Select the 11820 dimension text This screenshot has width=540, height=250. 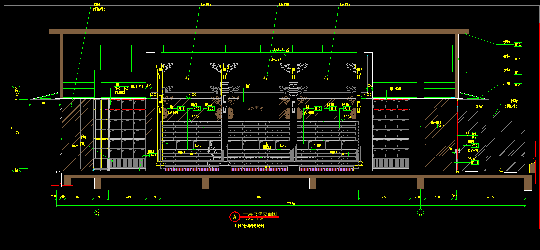point(259,197)
